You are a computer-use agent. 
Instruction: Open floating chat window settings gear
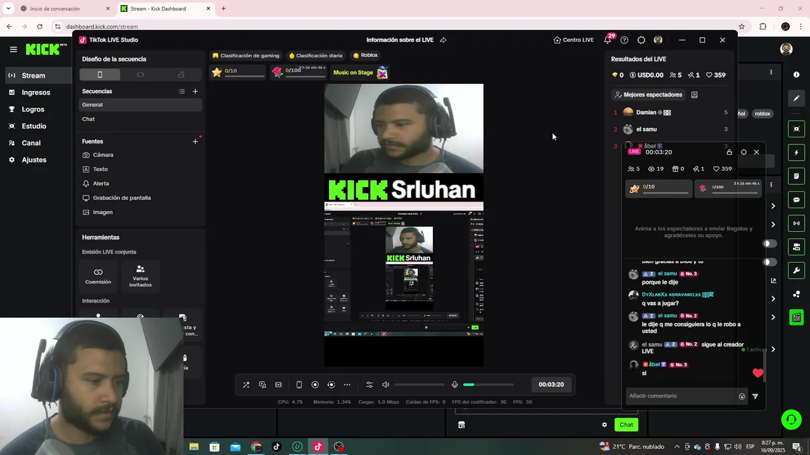click(x=744, y=152)
